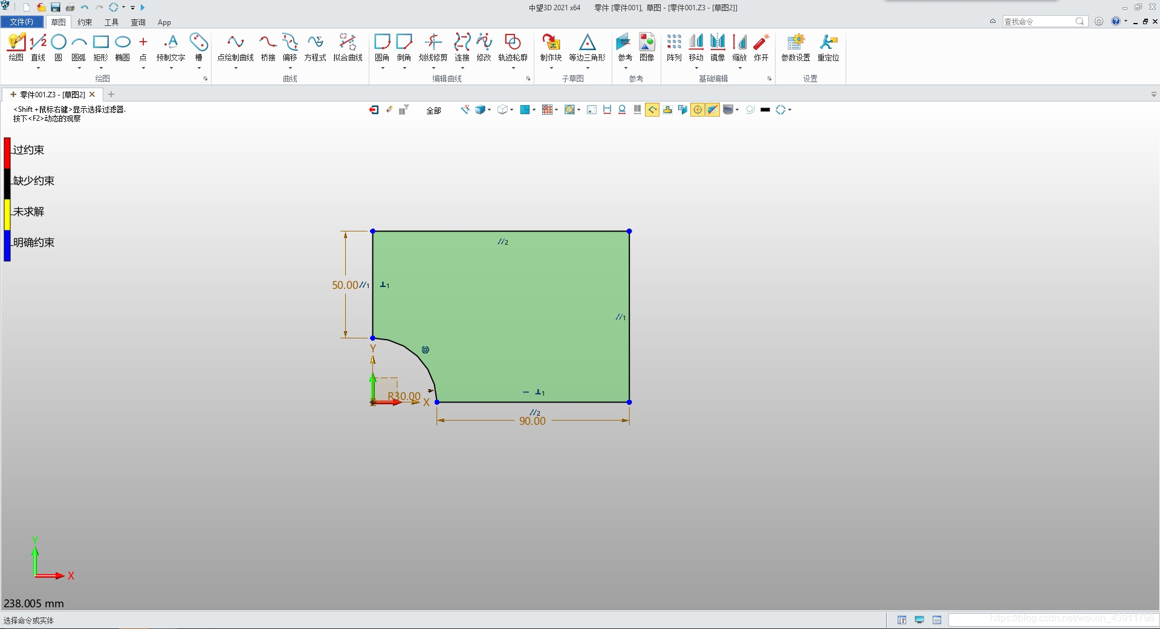The height and width of the screenshot is (629, 1160).
Task: Toggle the dimension display icon in view toolbar
Action: [607, 109]
